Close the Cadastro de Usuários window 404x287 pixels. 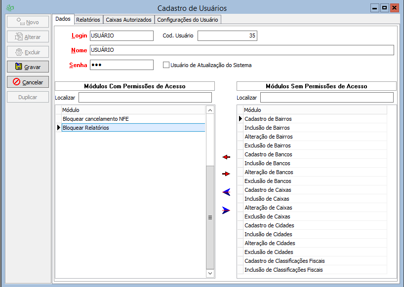[x=394, y=8]
